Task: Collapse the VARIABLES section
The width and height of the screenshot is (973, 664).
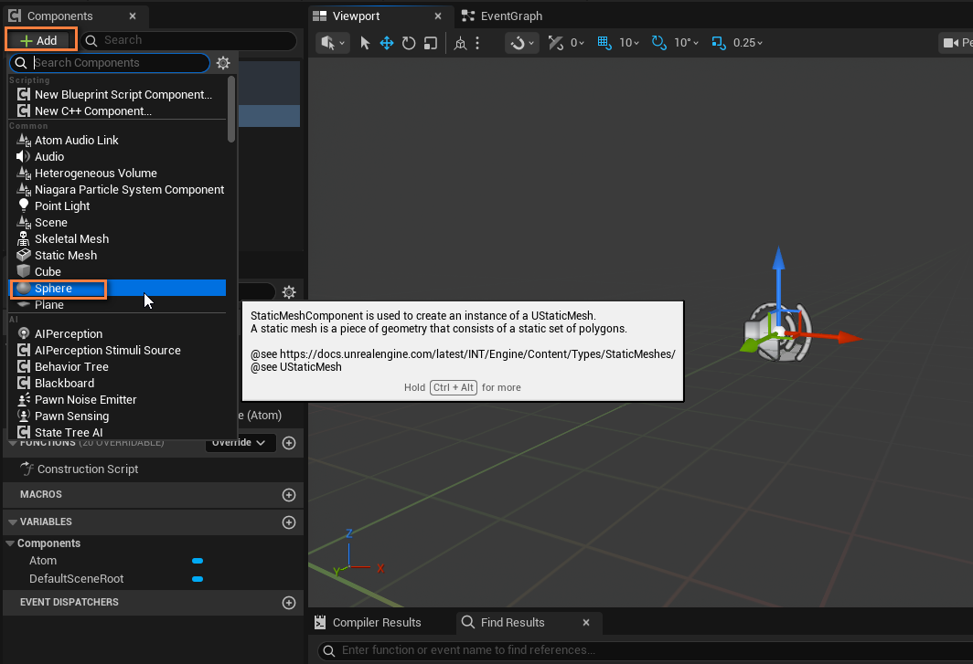Action: tap(13, 522)
